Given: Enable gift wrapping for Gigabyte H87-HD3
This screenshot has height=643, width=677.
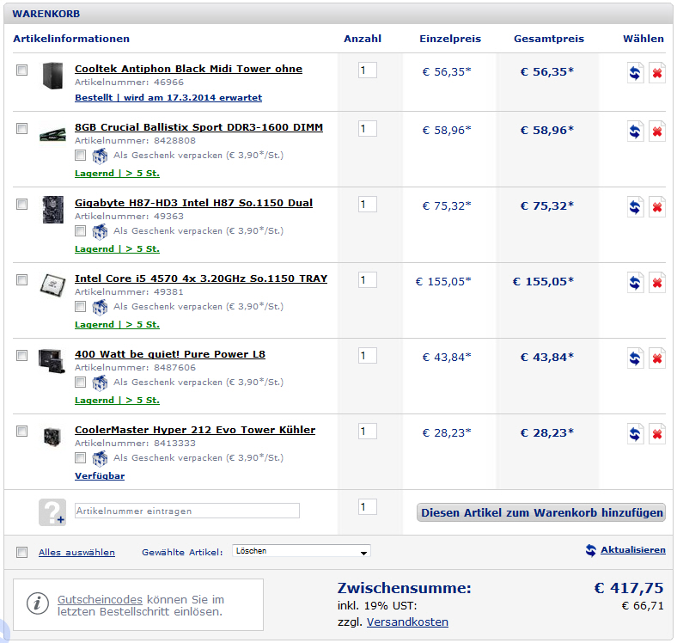Looking at the screenshot, I should pyautogui.click(x=80, y=230).
